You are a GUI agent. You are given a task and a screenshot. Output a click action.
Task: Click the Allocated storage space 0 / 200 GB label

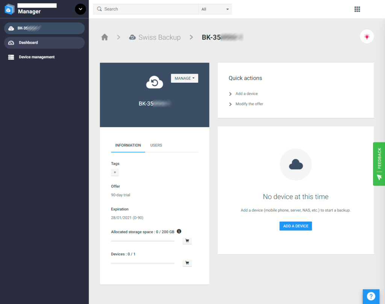point(142,232)
